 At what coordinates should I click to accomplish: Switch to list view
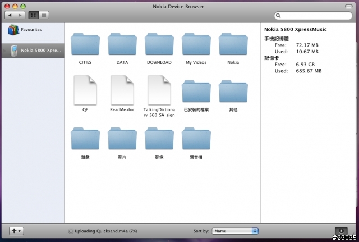pos(44,15)
